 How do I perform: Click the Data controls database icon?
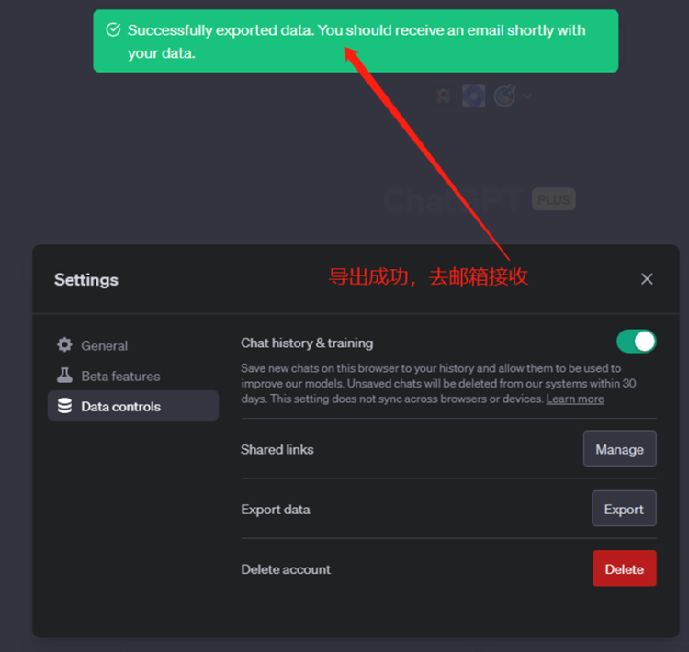(64, 406)
